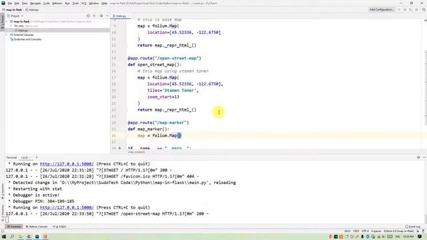Expand the venv folder

[11, 26]
